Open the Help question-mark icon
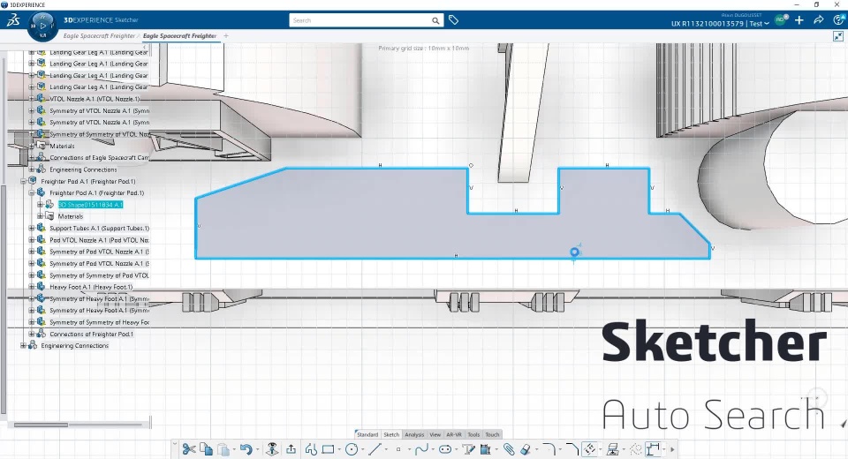 838,20
